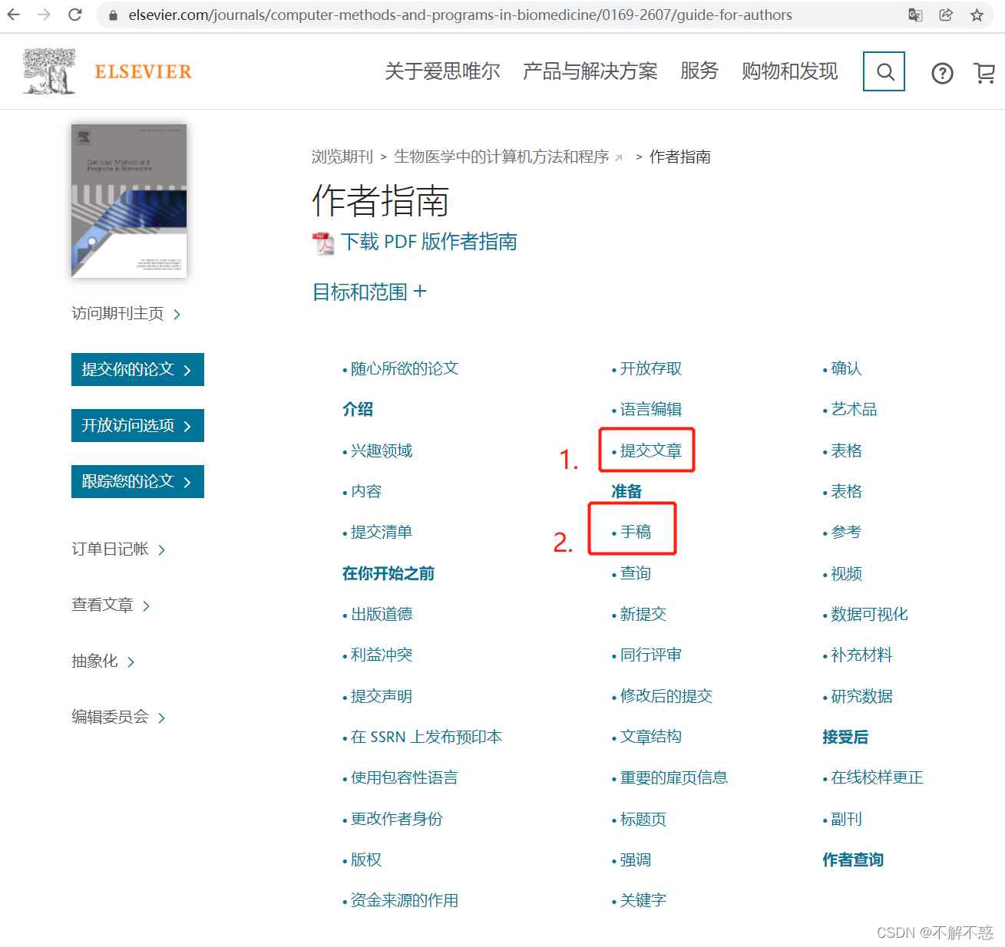Click the 开放访问选项 button
The width and height of the screenshot is (1005, 947).
[x=137, y=425]
